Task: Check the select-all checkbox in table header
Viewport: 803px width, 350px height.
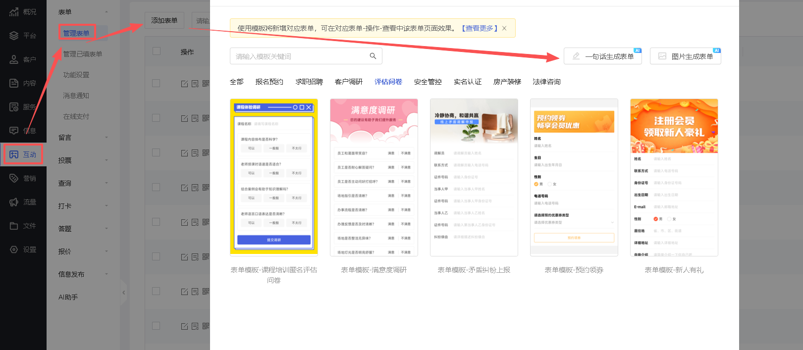Action: [157, 51]
